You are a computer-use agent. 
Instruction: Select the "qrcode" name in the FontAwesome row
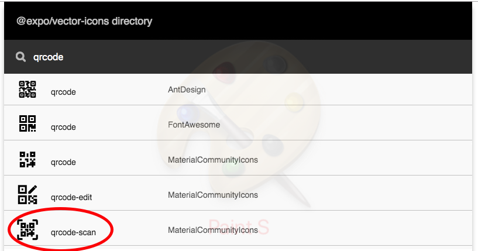point(63,126)
